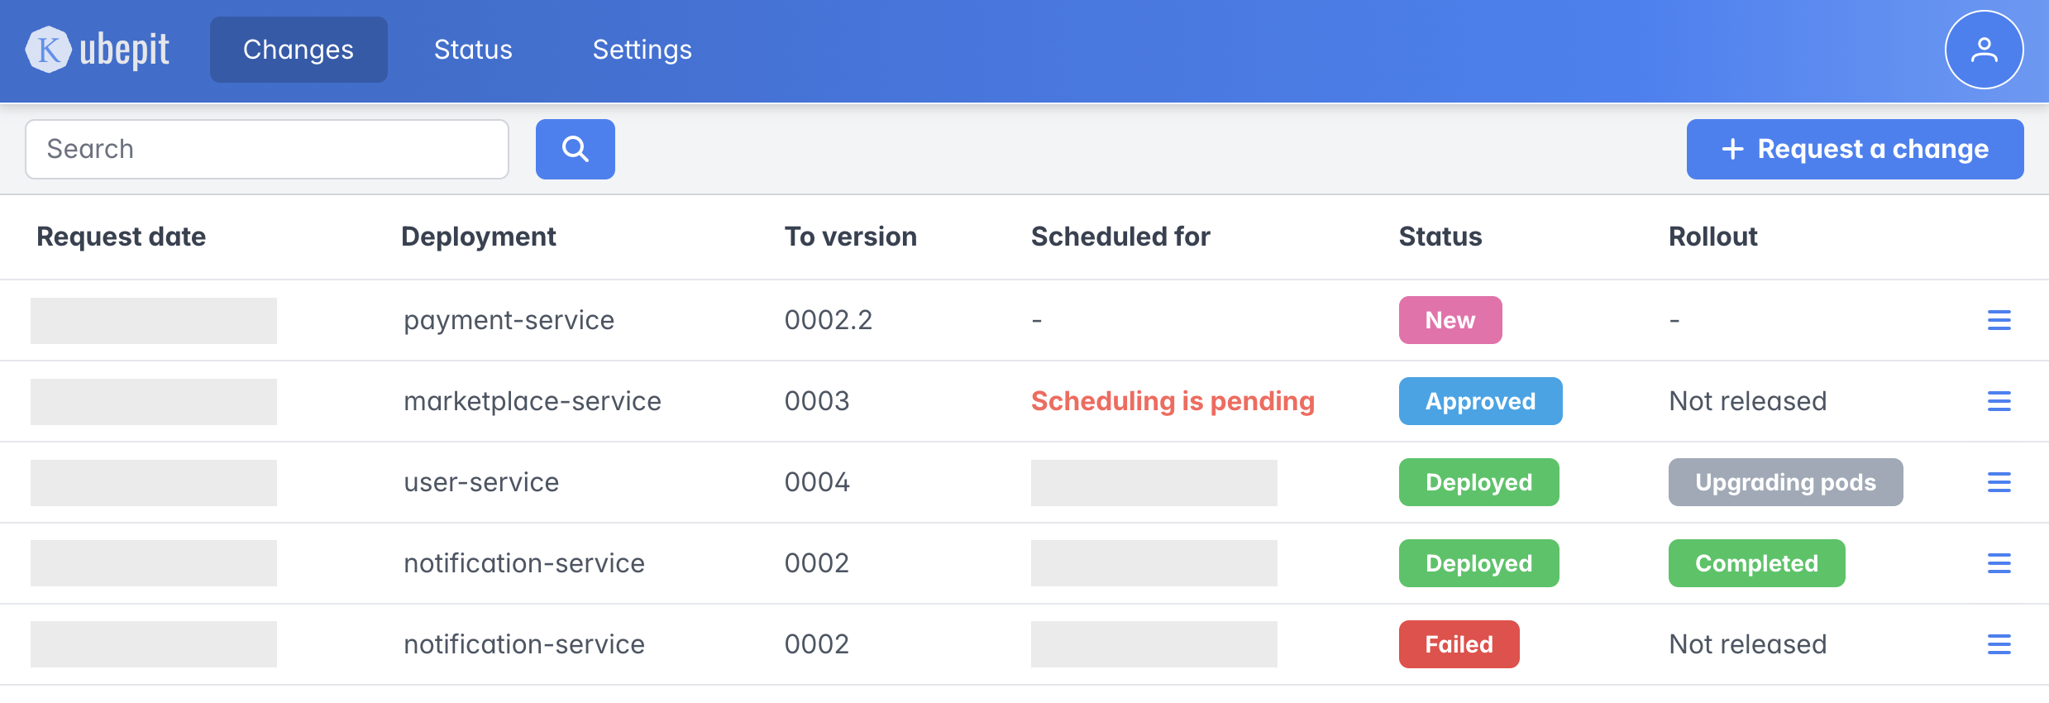The image size is (2049, 703).
Task: Click the Request a change button
Action: [1855, 149]
